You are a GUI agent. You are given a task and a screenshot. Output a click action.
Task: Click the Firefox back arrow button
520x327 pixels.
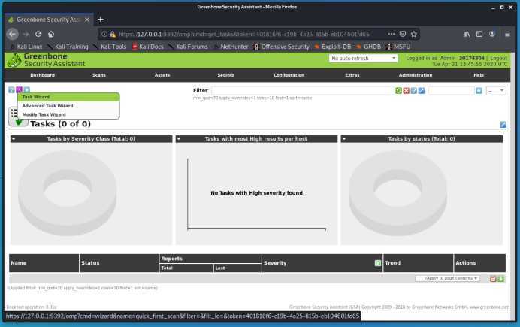coord(12,34)
